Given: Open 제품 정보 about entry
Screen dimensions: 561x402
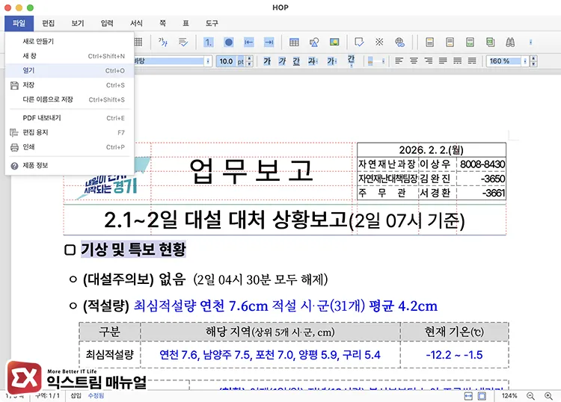Looking at the screenshot, I should tap(70, 165).
